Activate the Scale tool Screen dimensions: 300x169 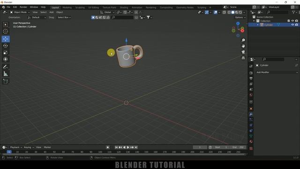tap(6, 53)
